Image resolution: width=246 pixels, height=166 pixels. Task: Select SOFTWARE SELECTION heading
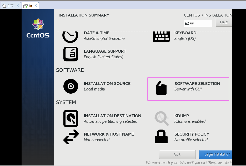pyautogui.click(x=197, y=83)
